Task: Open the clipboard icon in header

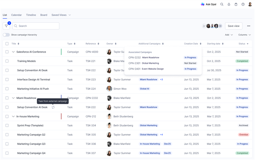Action: click(236, 4)
